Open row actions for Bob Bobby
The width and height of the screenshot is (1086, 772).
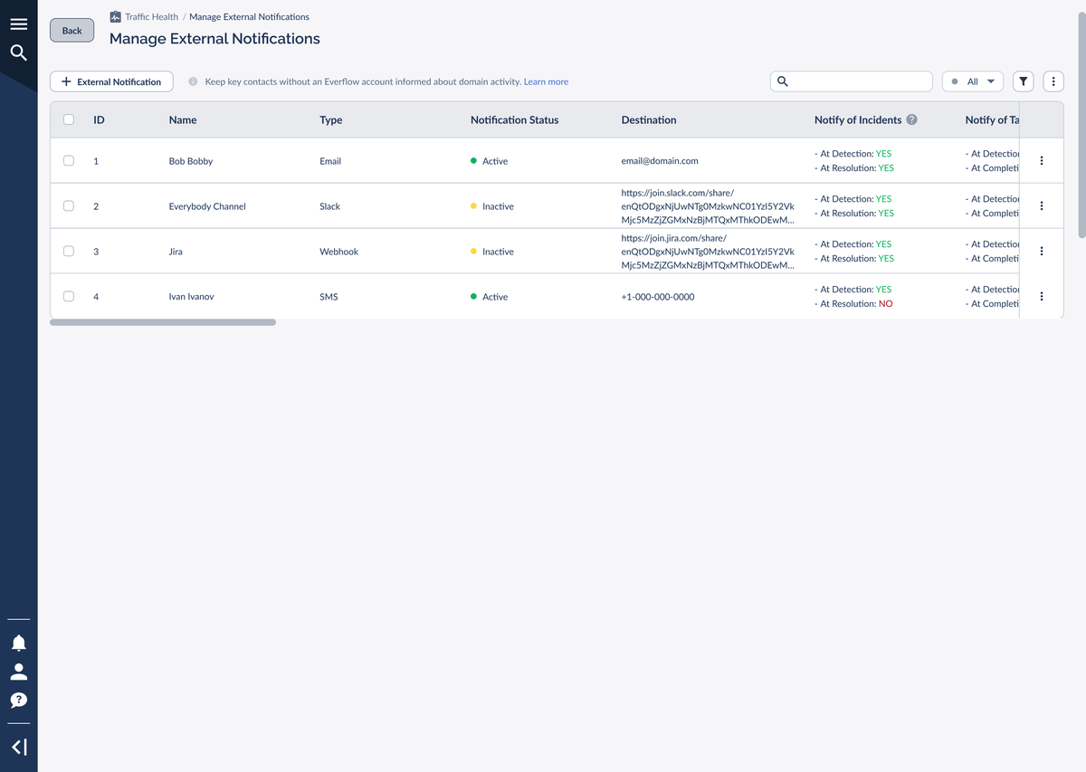1042,161
